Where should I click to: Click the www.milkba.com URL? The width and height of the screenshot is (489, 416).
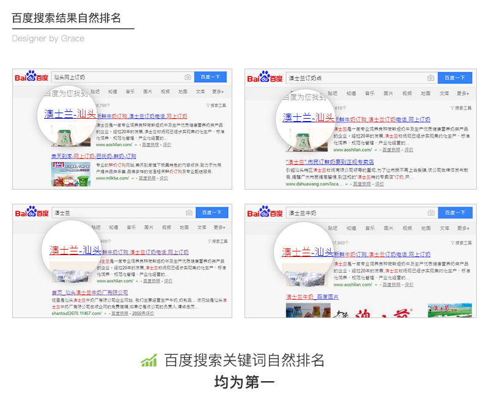(x=112, y=178)
